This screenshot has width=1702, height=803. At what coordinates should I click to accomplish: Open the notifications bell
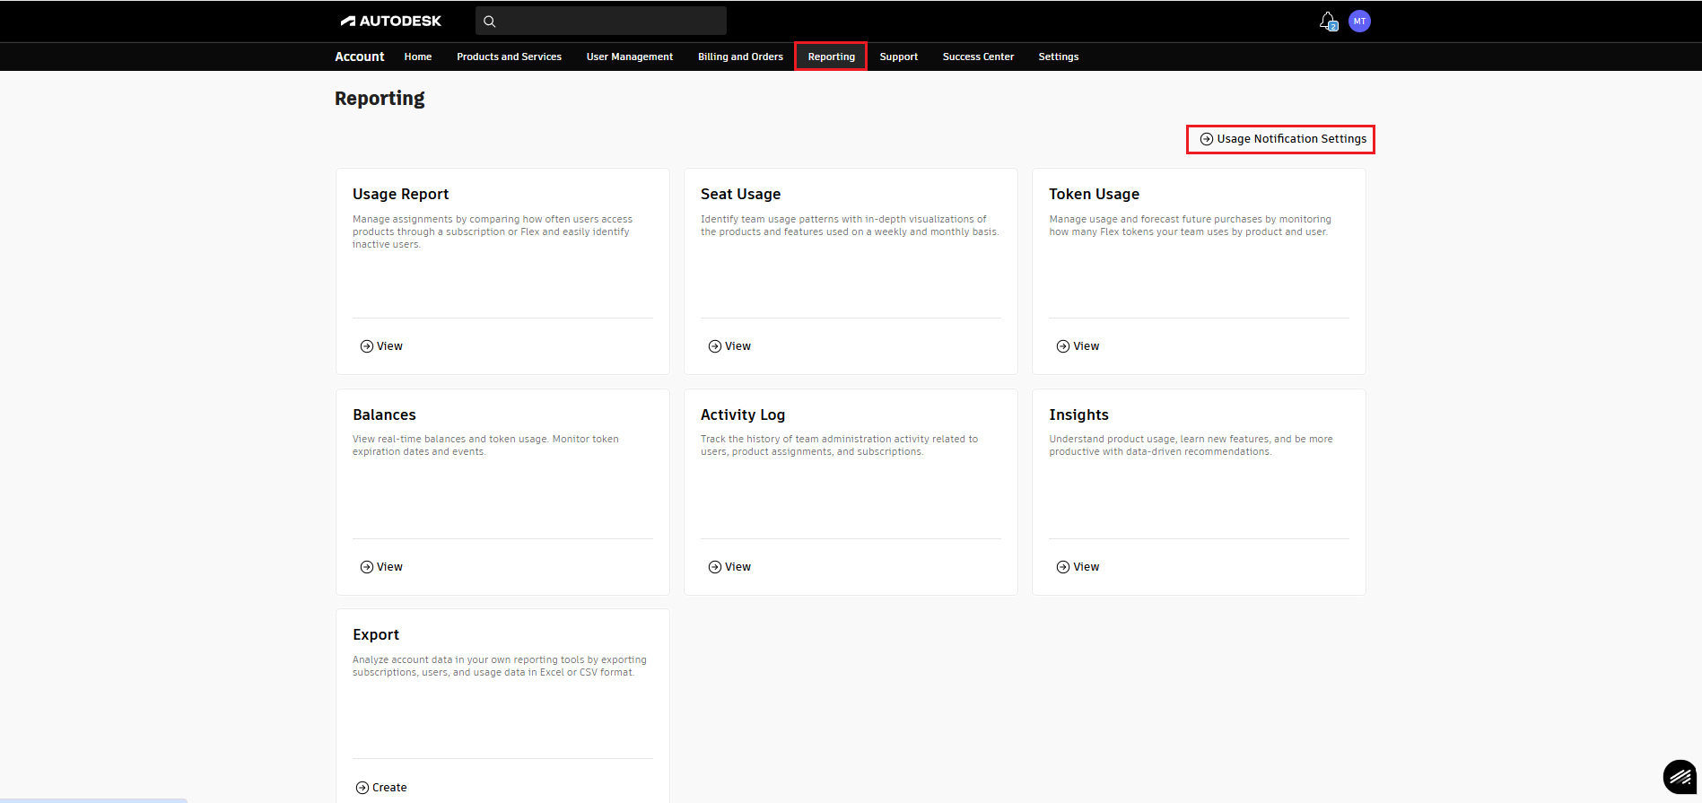[1327, 21]
